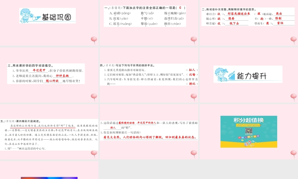Open the 积分超值换 advertisement slide
Screen dimensions: 298x179
coord(249,132)
